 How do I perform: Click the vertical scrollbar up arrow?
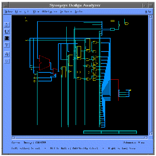tap(151, 17)
